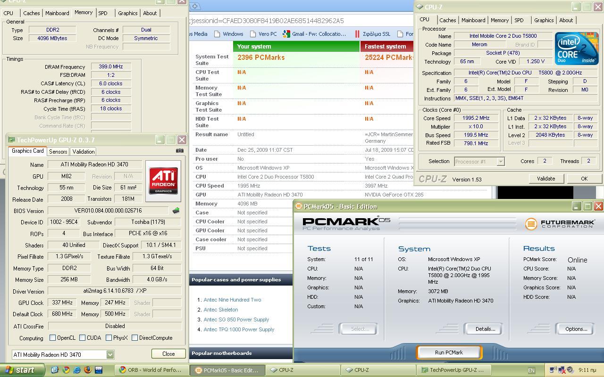The height and width of the screenshot is (377, 604).
Task: Open the CPU tab in the left CPU-Z window
Action: click(x=8, y=13)
